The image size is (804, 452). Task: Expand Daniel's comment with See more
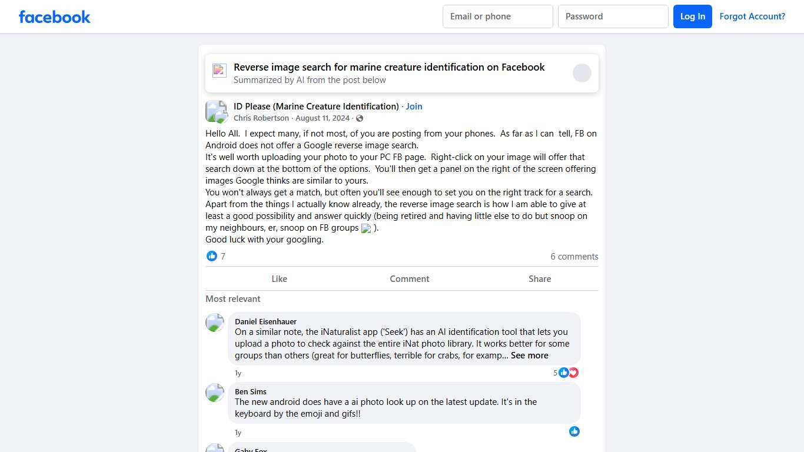point(529,355)
